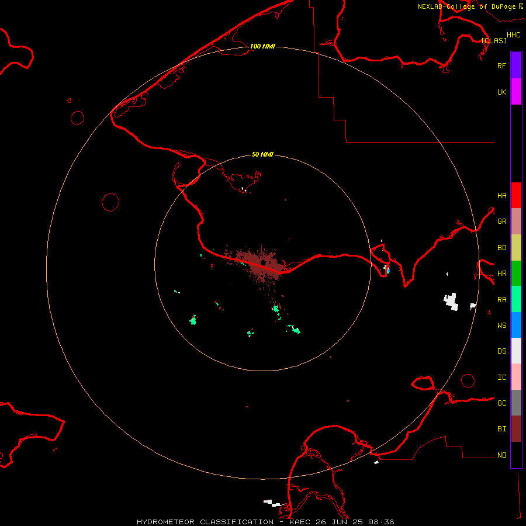Click the "HA" legend label

(501, 196)
